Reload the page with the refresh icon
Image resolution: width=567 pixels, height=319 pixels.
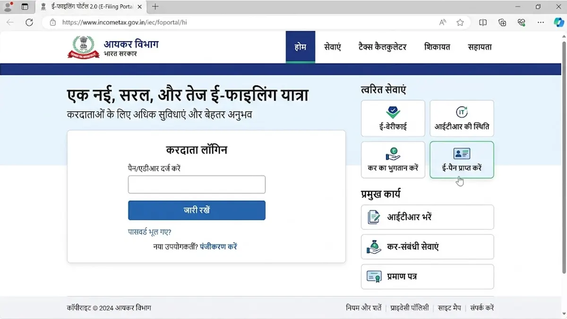pyautogui.click(x=29, y=22)
